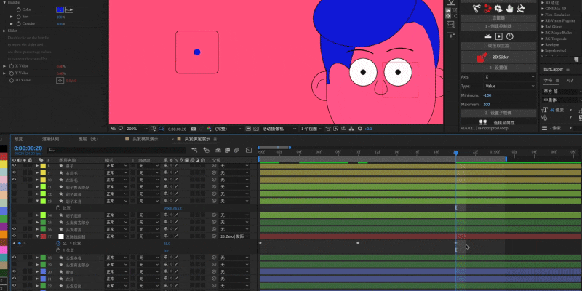Viewport: 582px width, 291px height.
Task: Toggle visibility eye of layer 20
Action: (14, 271)
